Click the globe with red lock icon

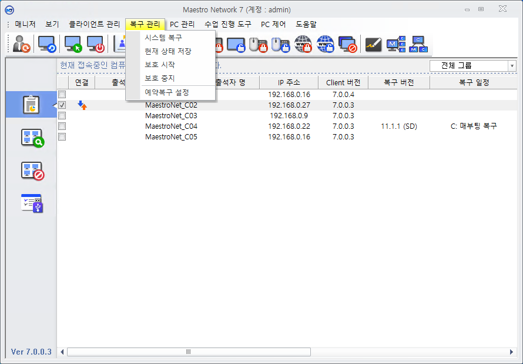point(303,44)
